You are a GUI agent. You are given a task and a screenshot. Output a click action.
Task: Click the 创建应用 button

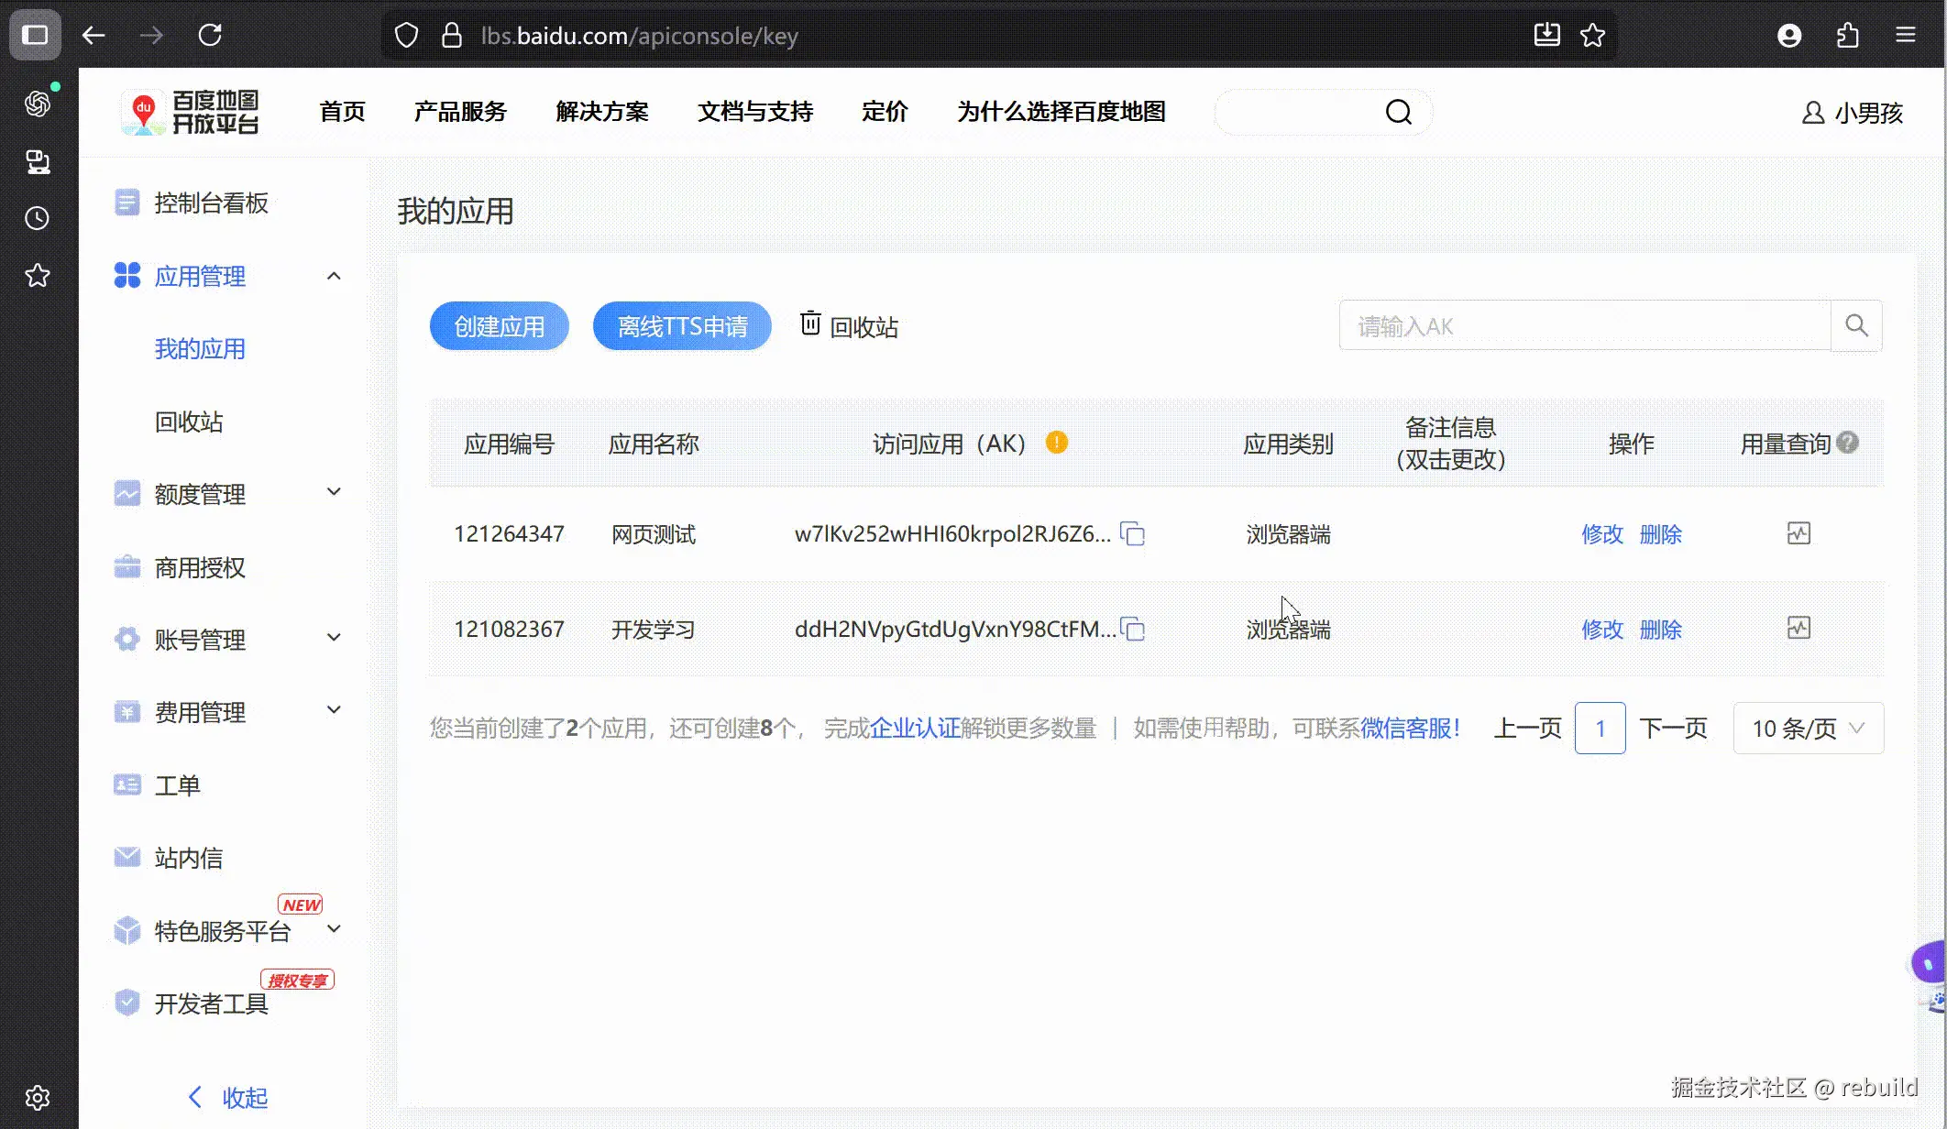pos(500,326)
